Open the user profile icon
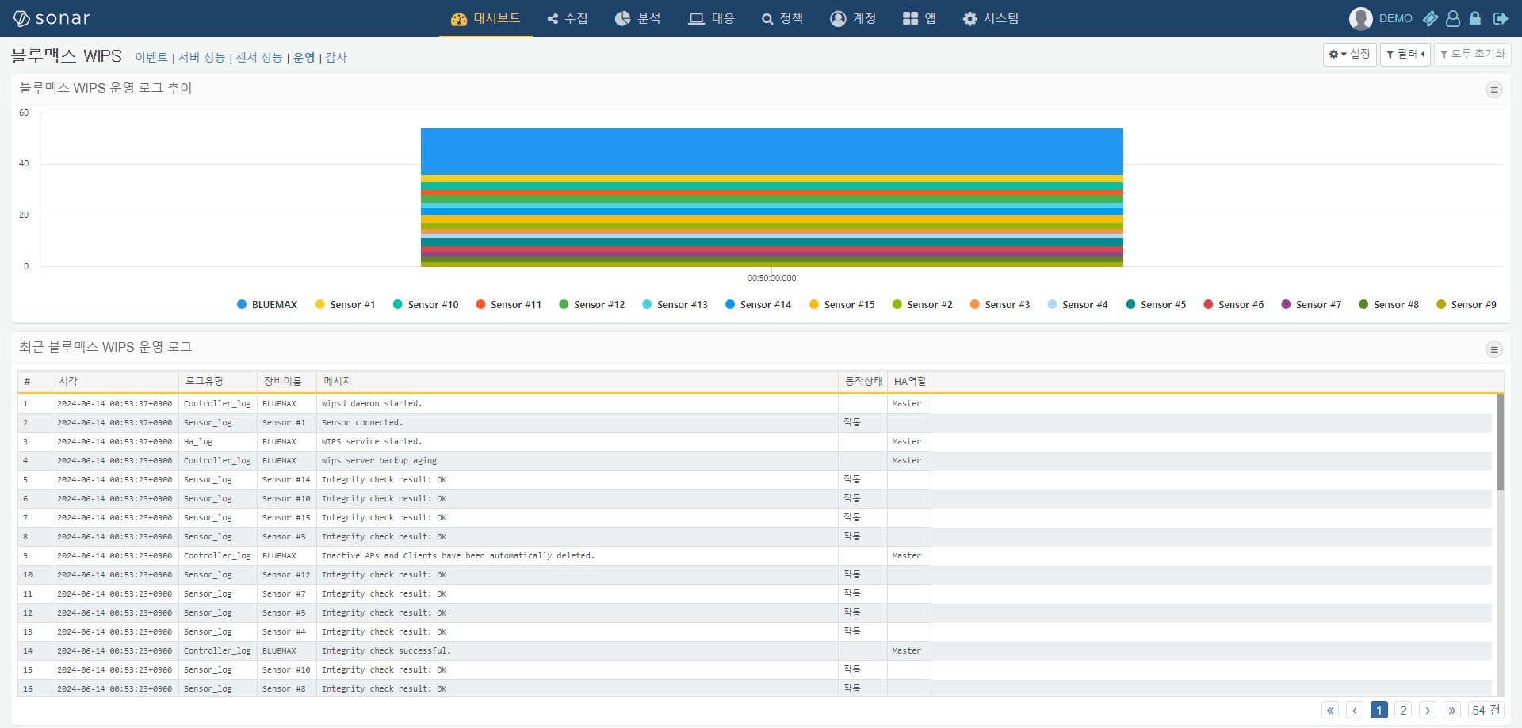The image size is (1522, 728). click(1453, 18)
